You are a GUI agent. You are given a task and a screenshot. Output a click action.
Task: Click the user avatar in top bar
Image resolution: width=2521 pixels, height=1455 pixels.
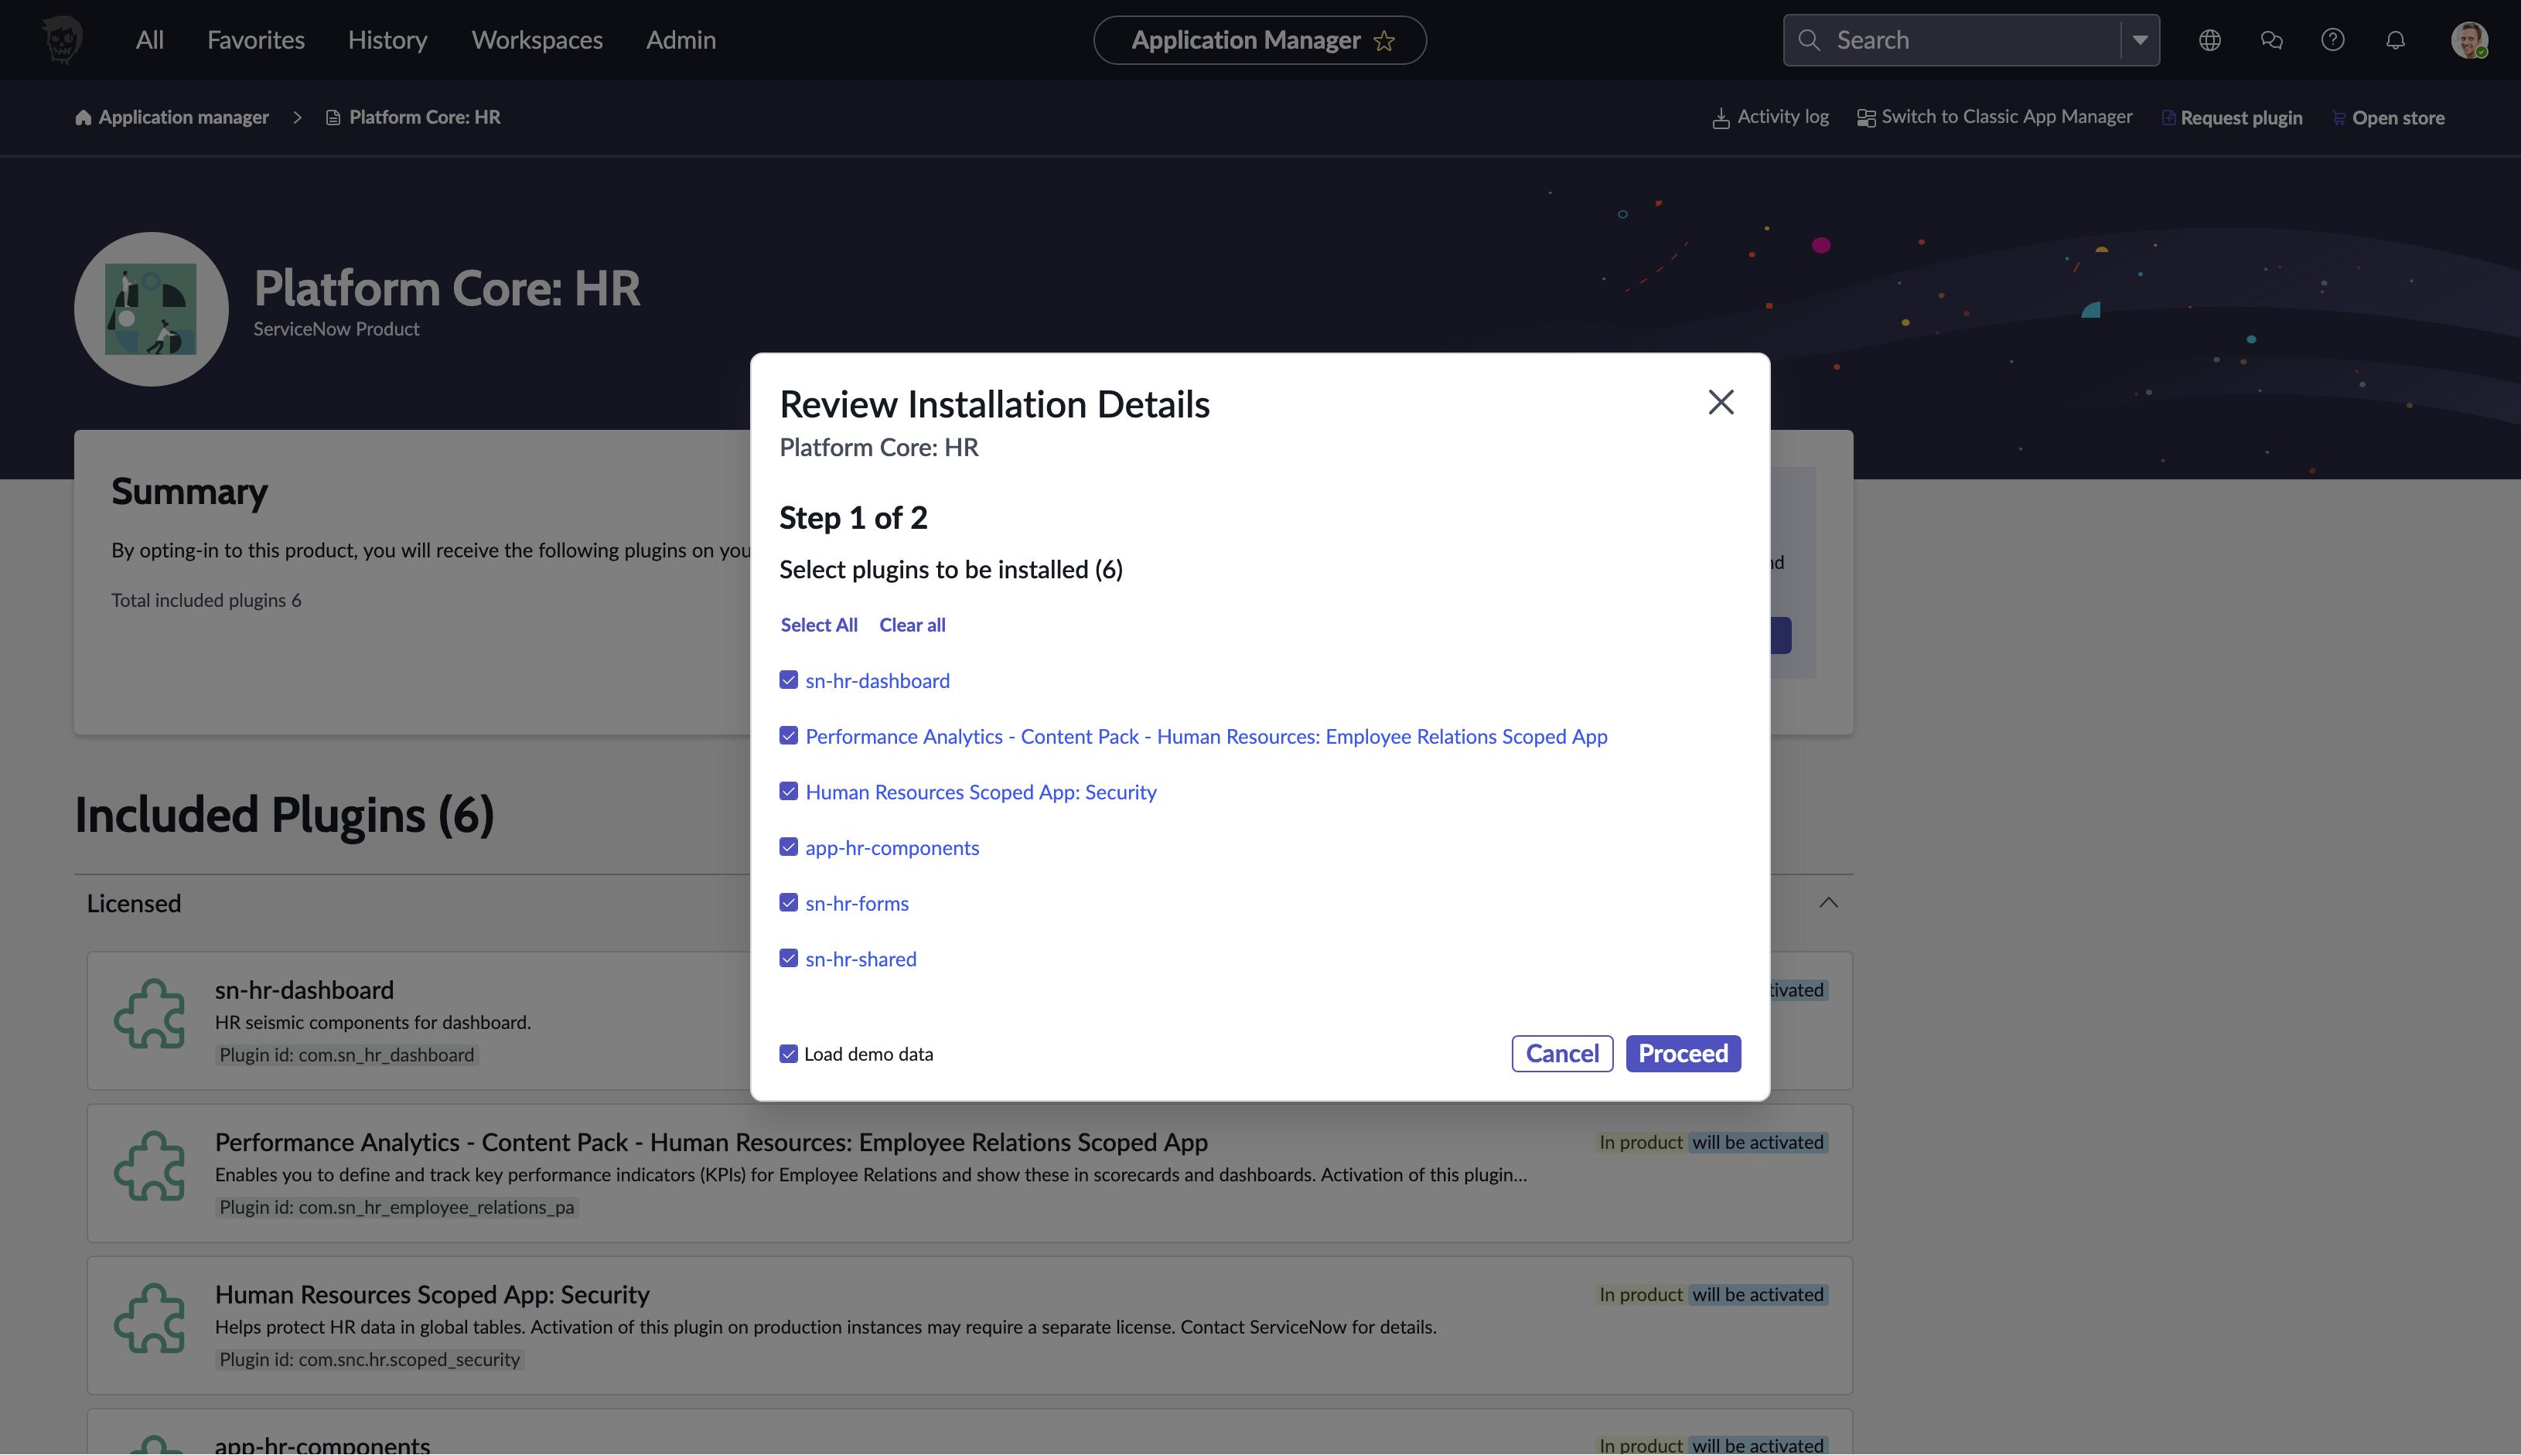click(2468, 40)
